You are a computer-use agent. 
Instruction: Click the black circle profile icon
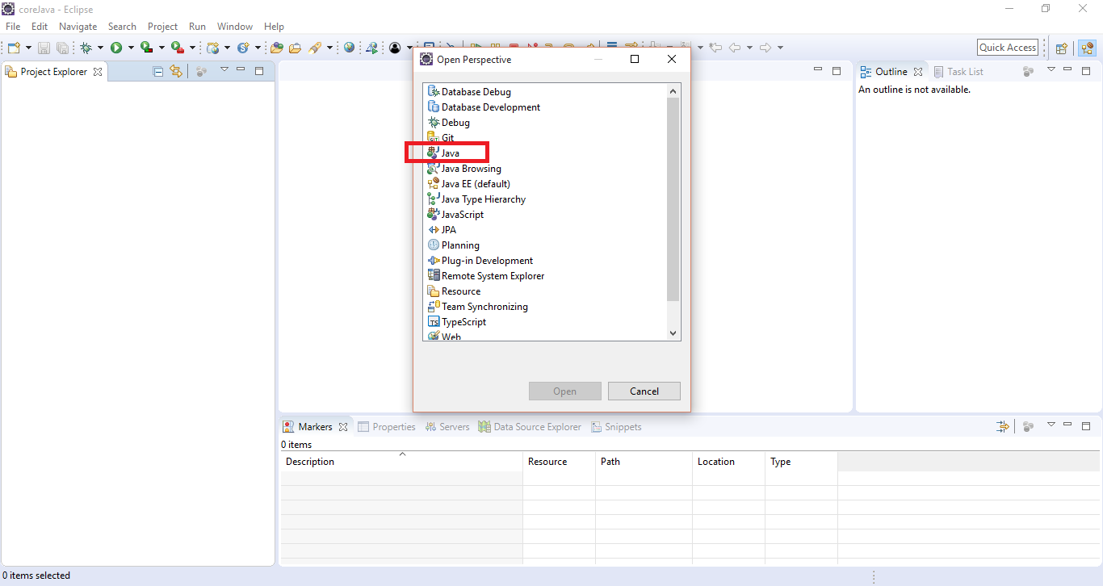coord(395,48)
